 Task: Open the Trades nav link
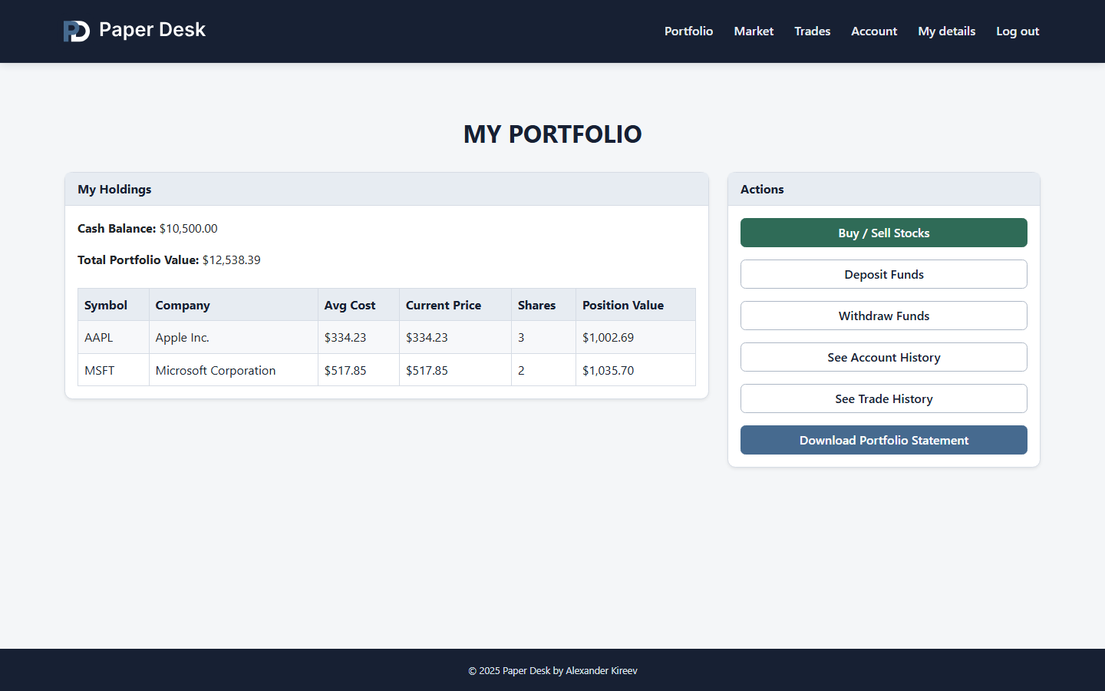[812, 31]
